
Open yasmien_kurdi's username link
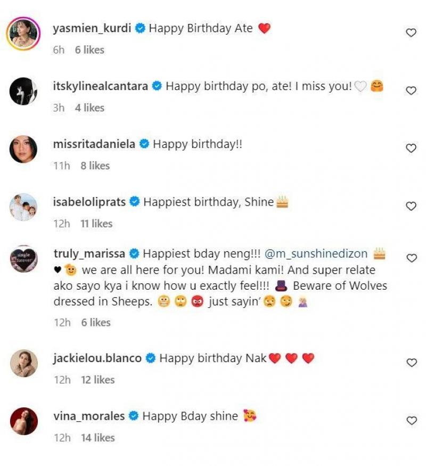(x=92, y=28)
